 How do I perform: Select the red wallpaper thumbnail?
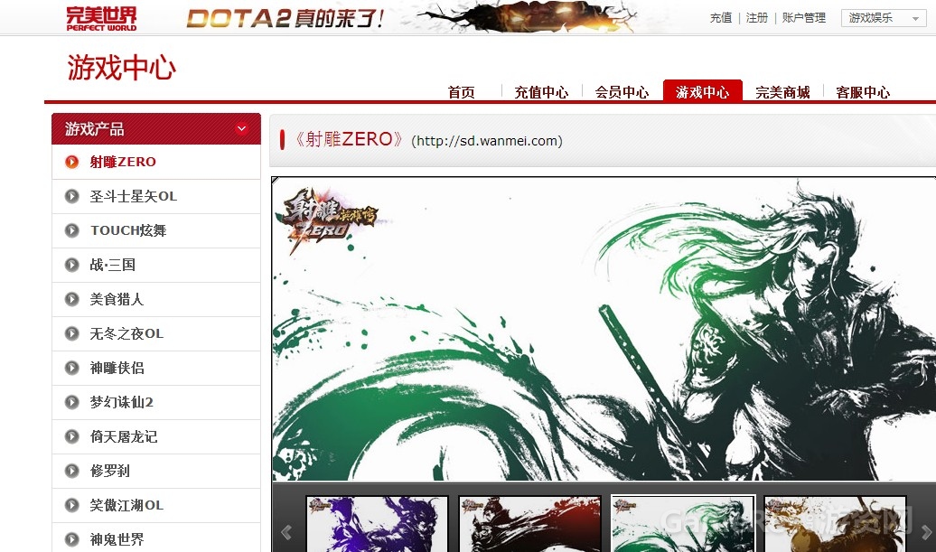529,524
